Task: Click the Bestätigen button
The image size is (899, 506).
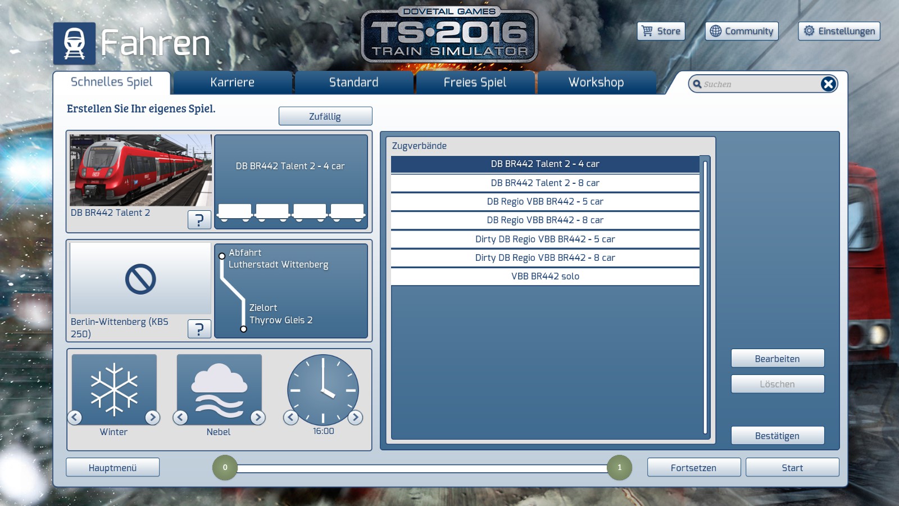Action: 778,436
